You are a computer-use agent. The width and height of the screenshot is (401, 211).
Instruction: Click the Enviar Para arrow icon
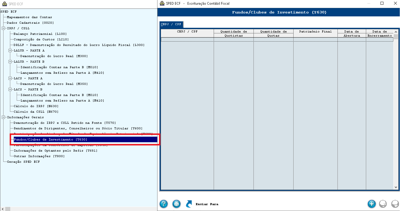pyautogui.click(x=189, y=204)
